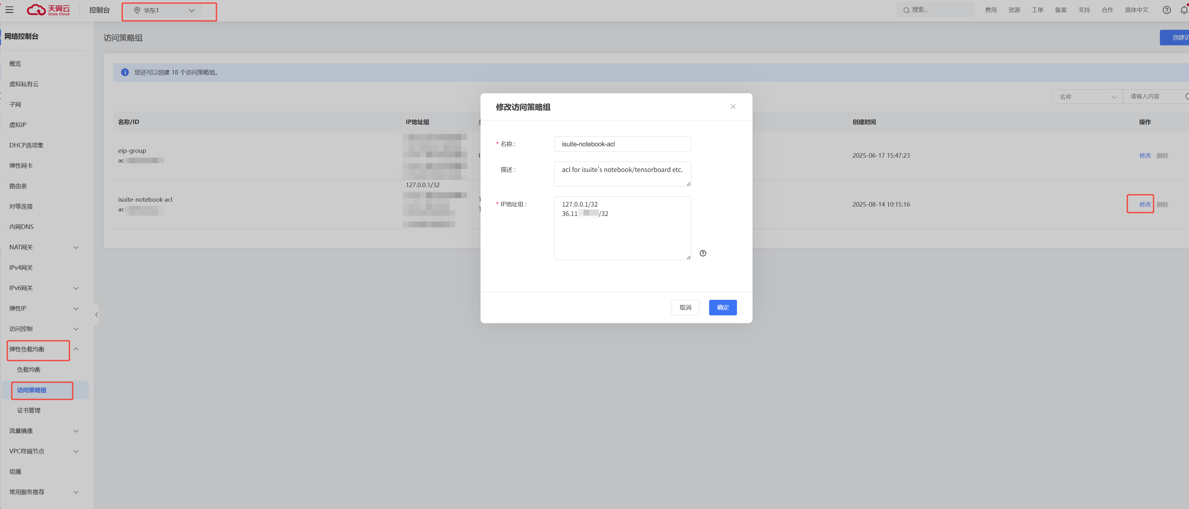Click the IP address group help icon
The image size is (1189, 509).
tap(703, 253)
